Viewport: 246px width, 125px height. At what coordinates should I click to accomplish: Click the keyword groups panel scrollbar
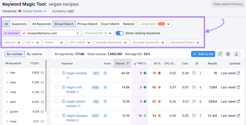pyautogui.click(x=46, y=86)
